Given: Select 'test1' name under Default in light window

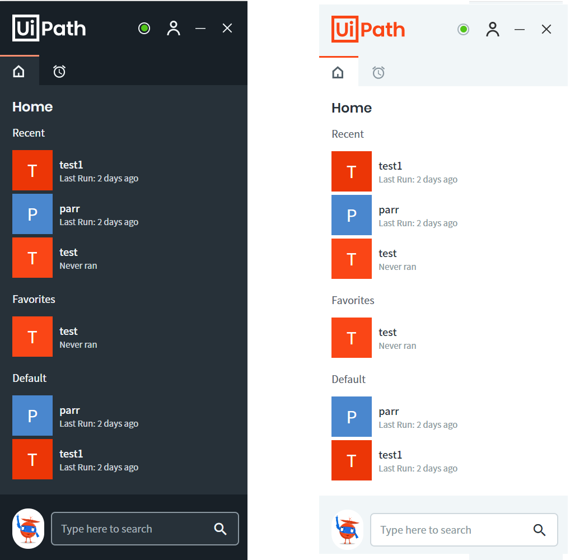Looking at the screenshot, I should pyautogui.click(x=390, y=455).
